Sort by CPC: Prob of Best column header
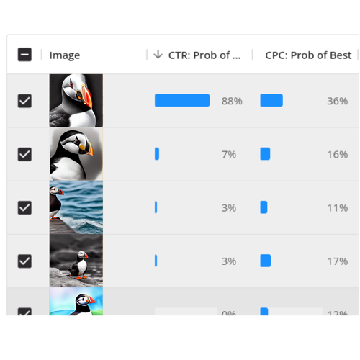 (308, 55)
